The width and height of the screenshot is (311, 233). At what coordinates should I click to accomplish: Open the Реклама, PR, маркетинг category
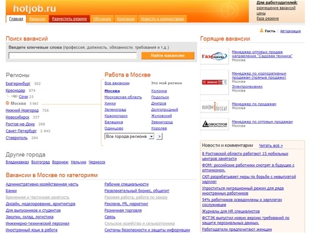[126, 204]
